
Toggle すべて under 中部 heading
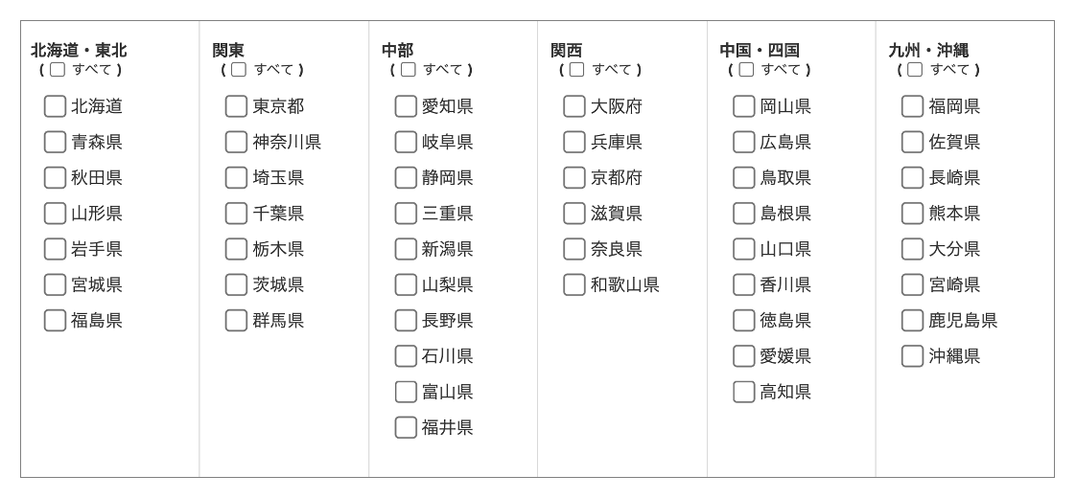coord(408,69)
